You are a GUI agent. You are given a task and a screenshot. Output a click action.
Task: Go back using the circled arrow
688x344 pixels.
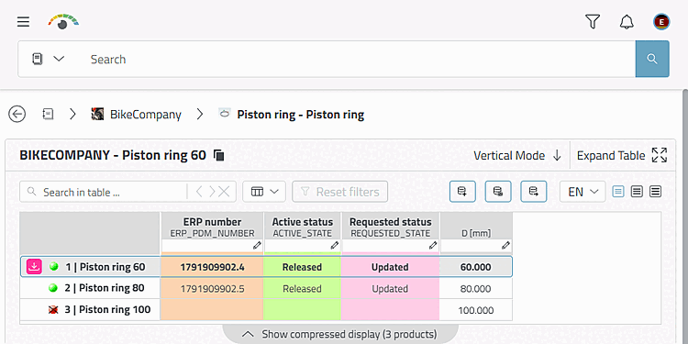(x=17, y=115)
